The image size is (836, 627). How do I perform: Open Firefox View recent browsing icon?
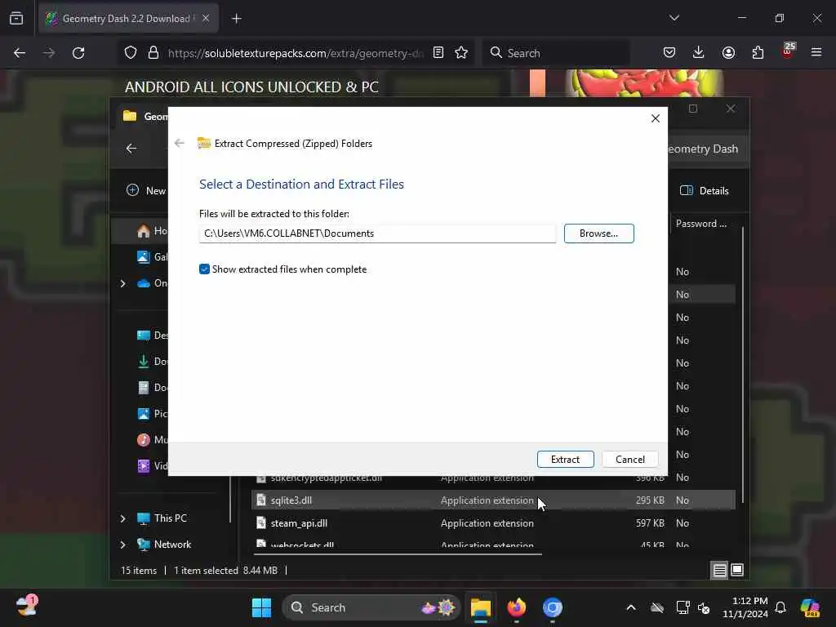tap(16, 19)
